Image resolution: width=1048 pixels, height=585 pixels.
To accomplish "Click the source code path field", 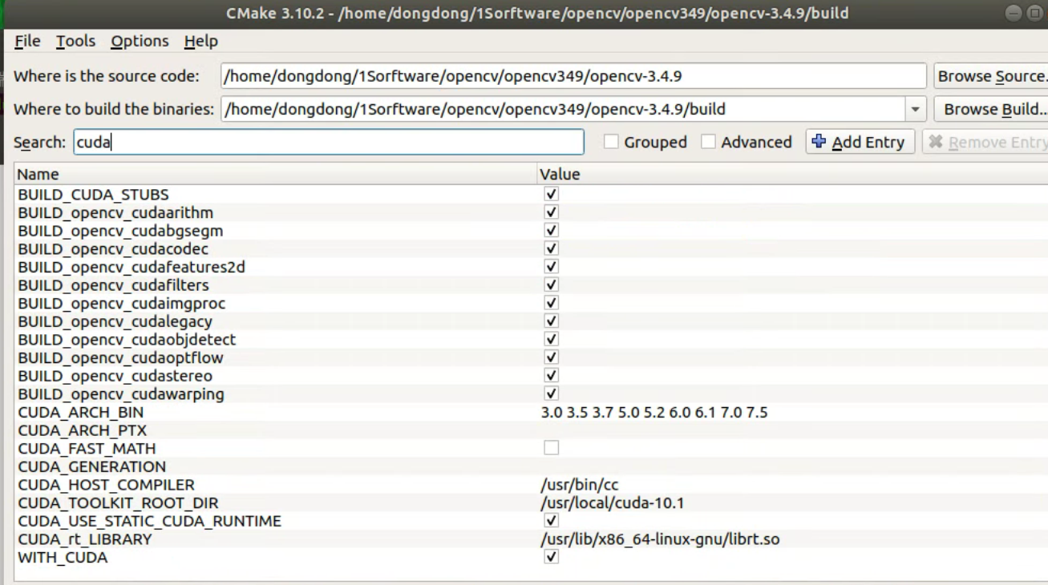I will pyautogui.click(x=573, y=76).
